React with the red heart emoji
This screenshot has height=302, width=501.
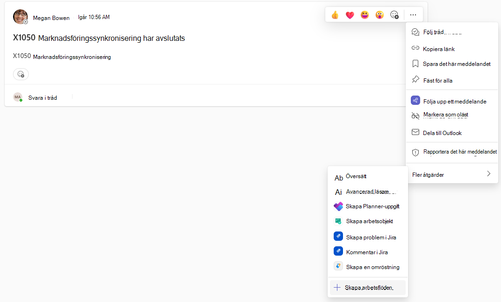(350, 15)
